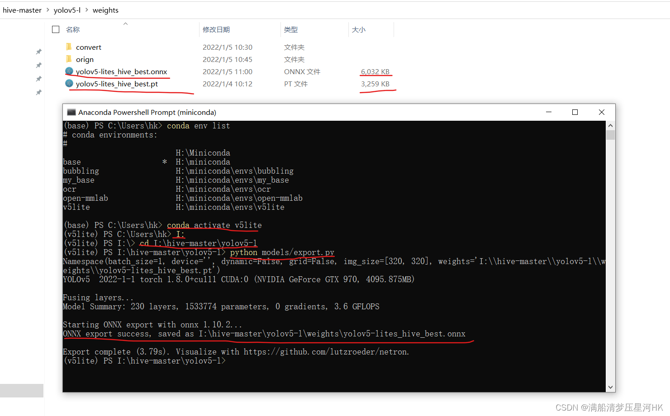The image size is (670, 416).
Task: Click the 'conda env list' command text
Action: (x=199, y=126)
